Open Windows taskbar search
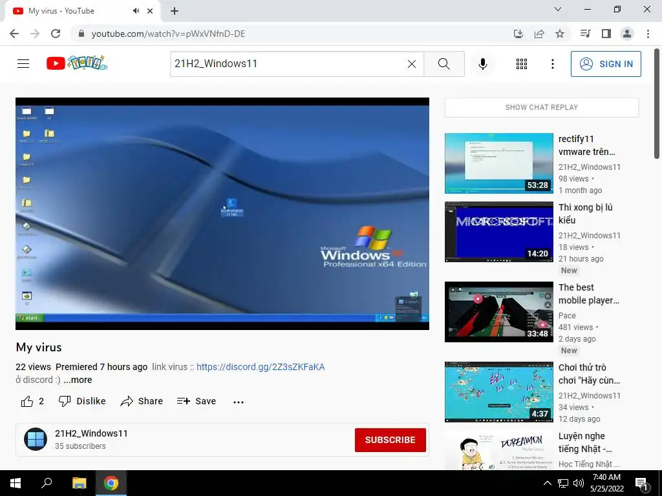 coord(47,483)
